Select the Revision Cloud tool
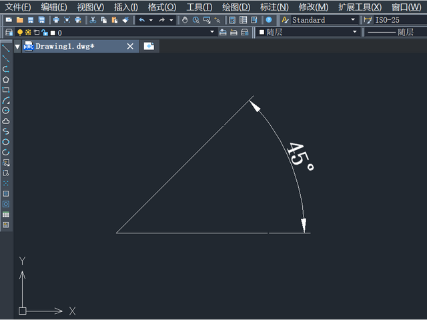 click(6, 121)
